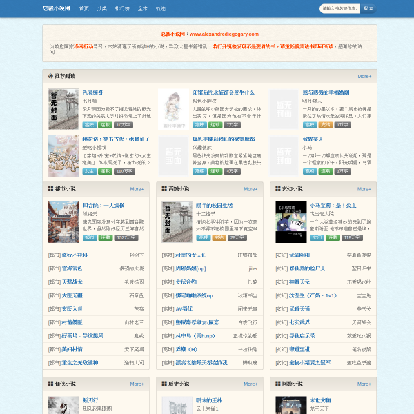Click the 总裁小说网 site logo
This screenshot has width=414, height=414.
pyautogui.click(x=57, y=8)
